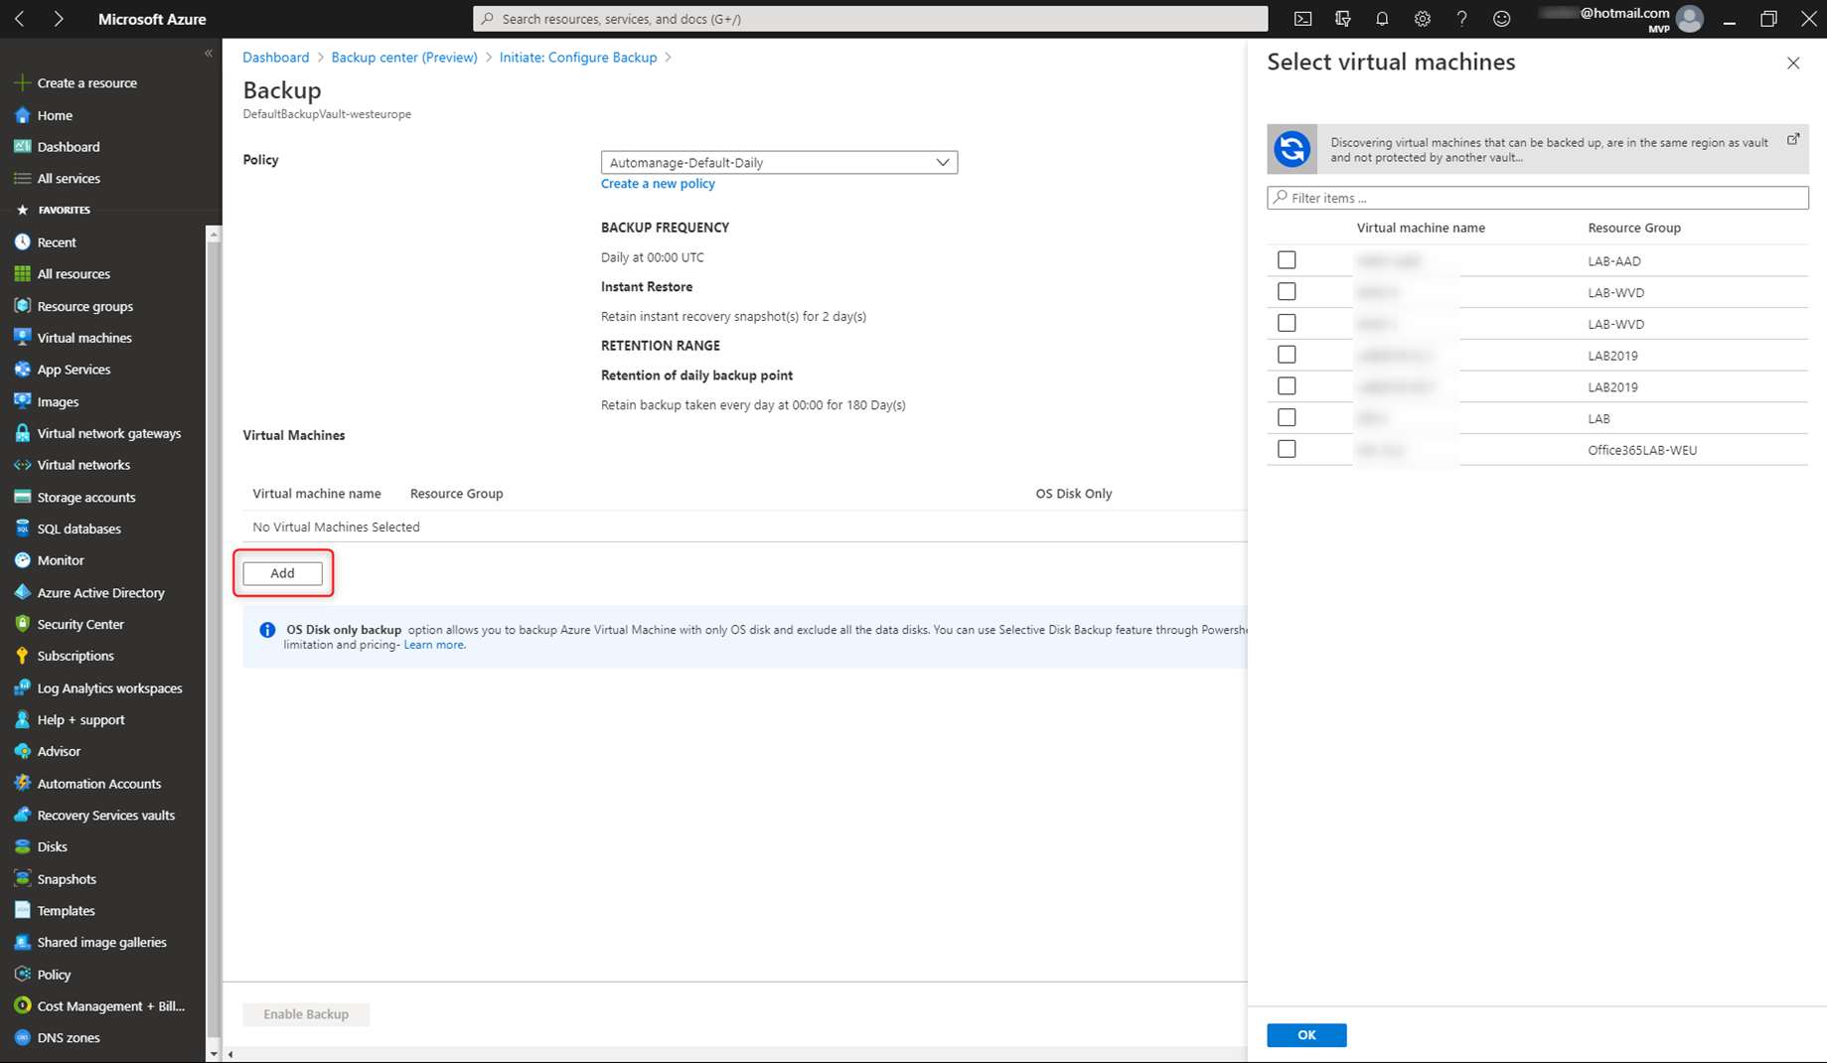Screen dimensions: 1827x1063
Task: Sort by the Virtual machine name column header in pane
Action: (x=1421, y=228)
